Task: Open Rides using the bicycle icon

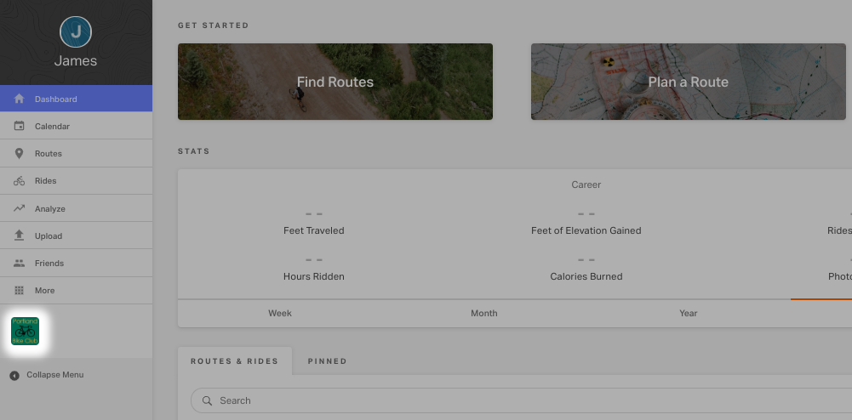Action: pyautogui.click(x=19, y=181)
